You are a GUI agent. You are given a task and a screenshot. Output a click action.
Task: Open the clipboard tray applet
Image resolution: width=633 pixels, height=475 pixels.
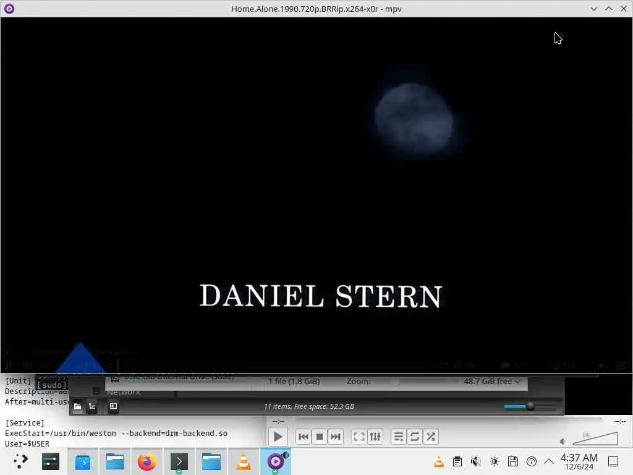[x=457, y=461]
